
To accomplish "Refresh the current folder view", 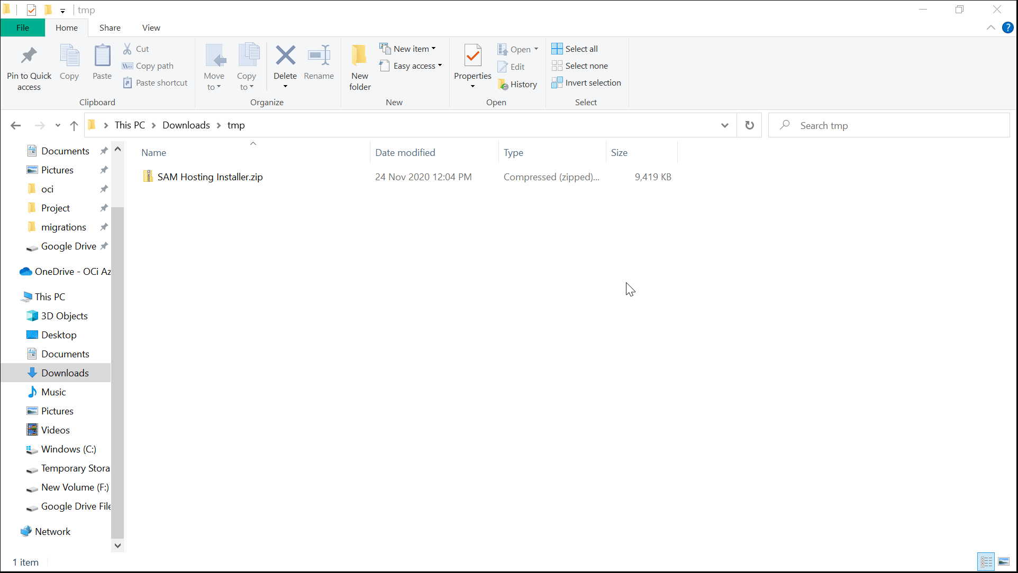I will pos(749,125).
